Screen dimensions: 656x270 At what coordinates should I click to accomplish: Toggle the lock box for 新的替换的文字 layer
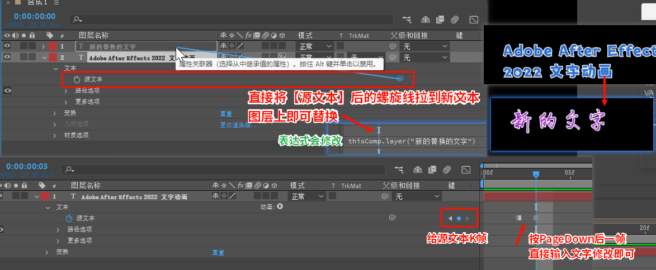tap(32, 46)
